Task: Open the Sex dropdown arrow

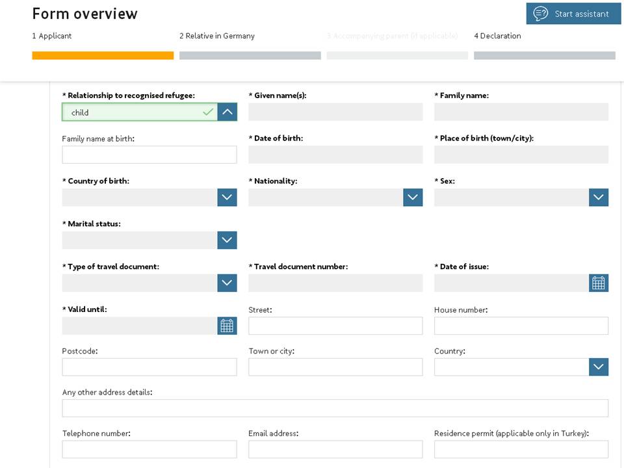Action: [x=597, y=197]
